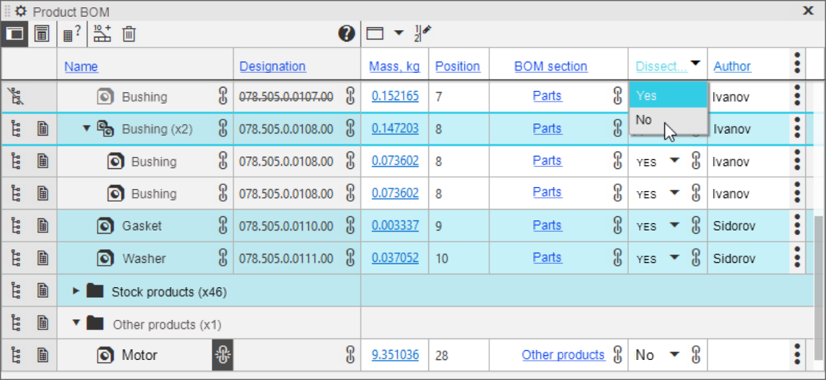Toggle the chain link beside Washer name

pos(223,258)
